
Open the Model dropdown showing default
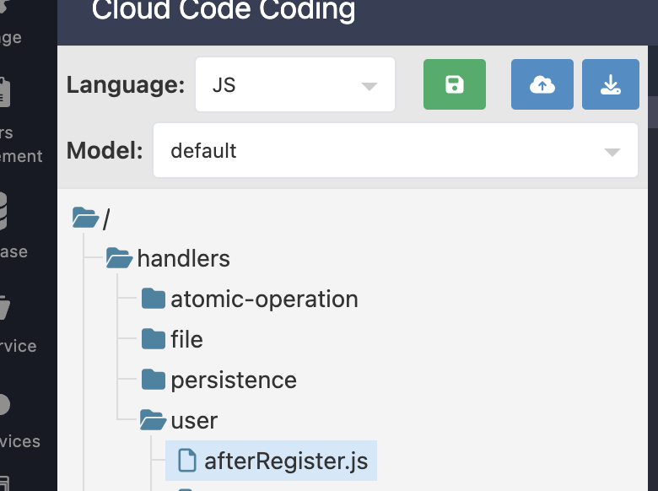click(396, 150)
